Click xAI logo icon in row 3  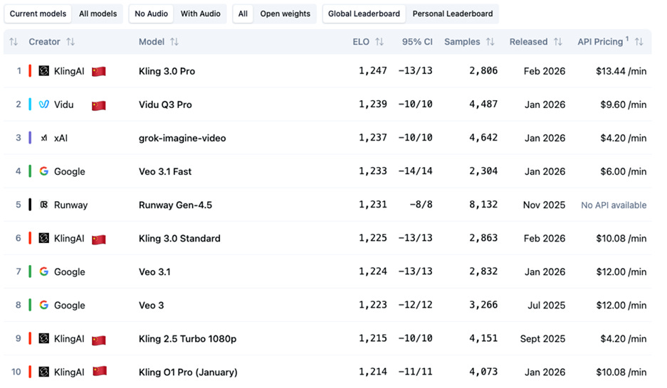pos(44,138)
